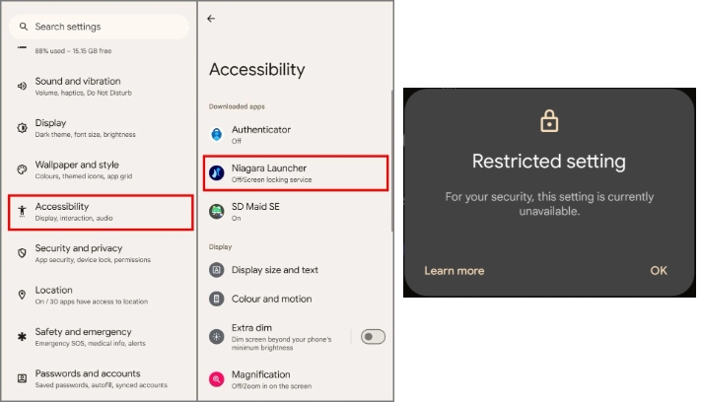
Task: Click OK in Restricted setting dialog
Action: point(659,271)
